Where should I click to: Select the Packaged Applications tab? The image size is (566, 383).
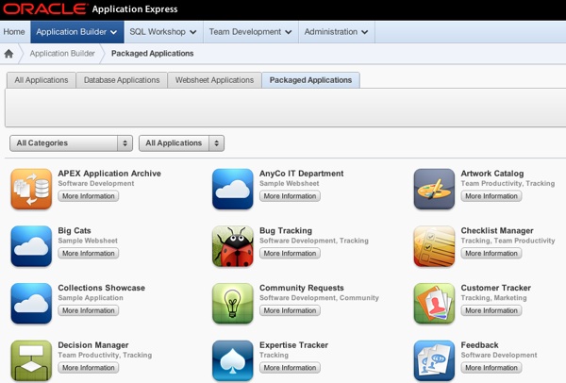click(310, 80)
